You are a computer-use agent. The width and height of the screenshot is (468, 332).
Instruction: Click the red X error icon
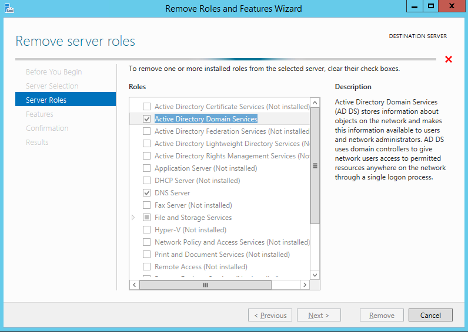click(x=448, y=59)
